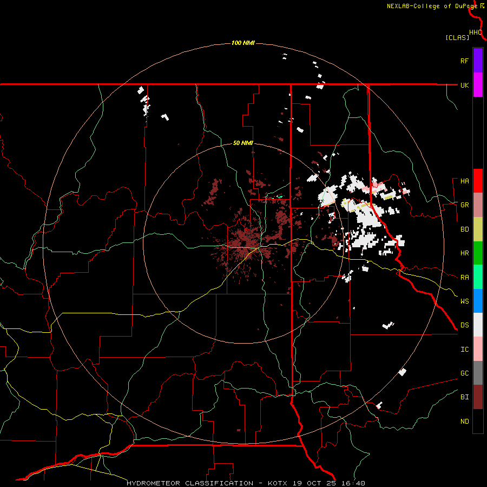Click the DS white legend color swatch
The image size is (487, 487).
coord(478,325)
